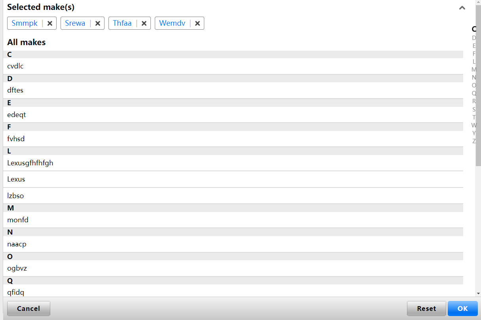
Task: Select the monfd make
Action: (233, 220)
